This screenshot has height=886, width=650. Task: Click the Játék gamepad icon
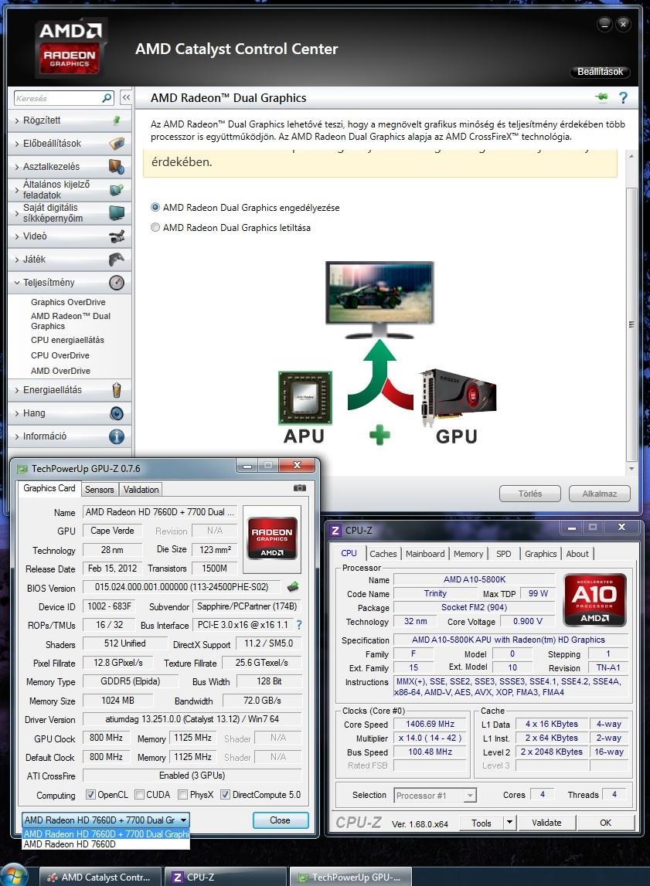tap(117, 260)
